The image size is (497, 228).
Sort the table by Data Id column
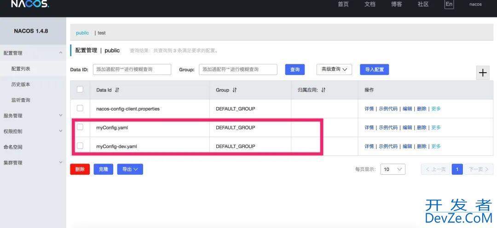(117, 90)
